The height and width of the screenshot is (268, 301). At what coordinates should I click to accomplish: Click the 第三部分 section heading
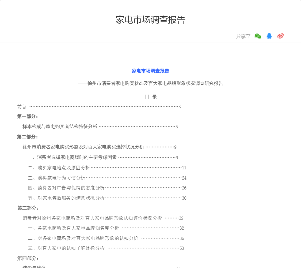point(28,208)
